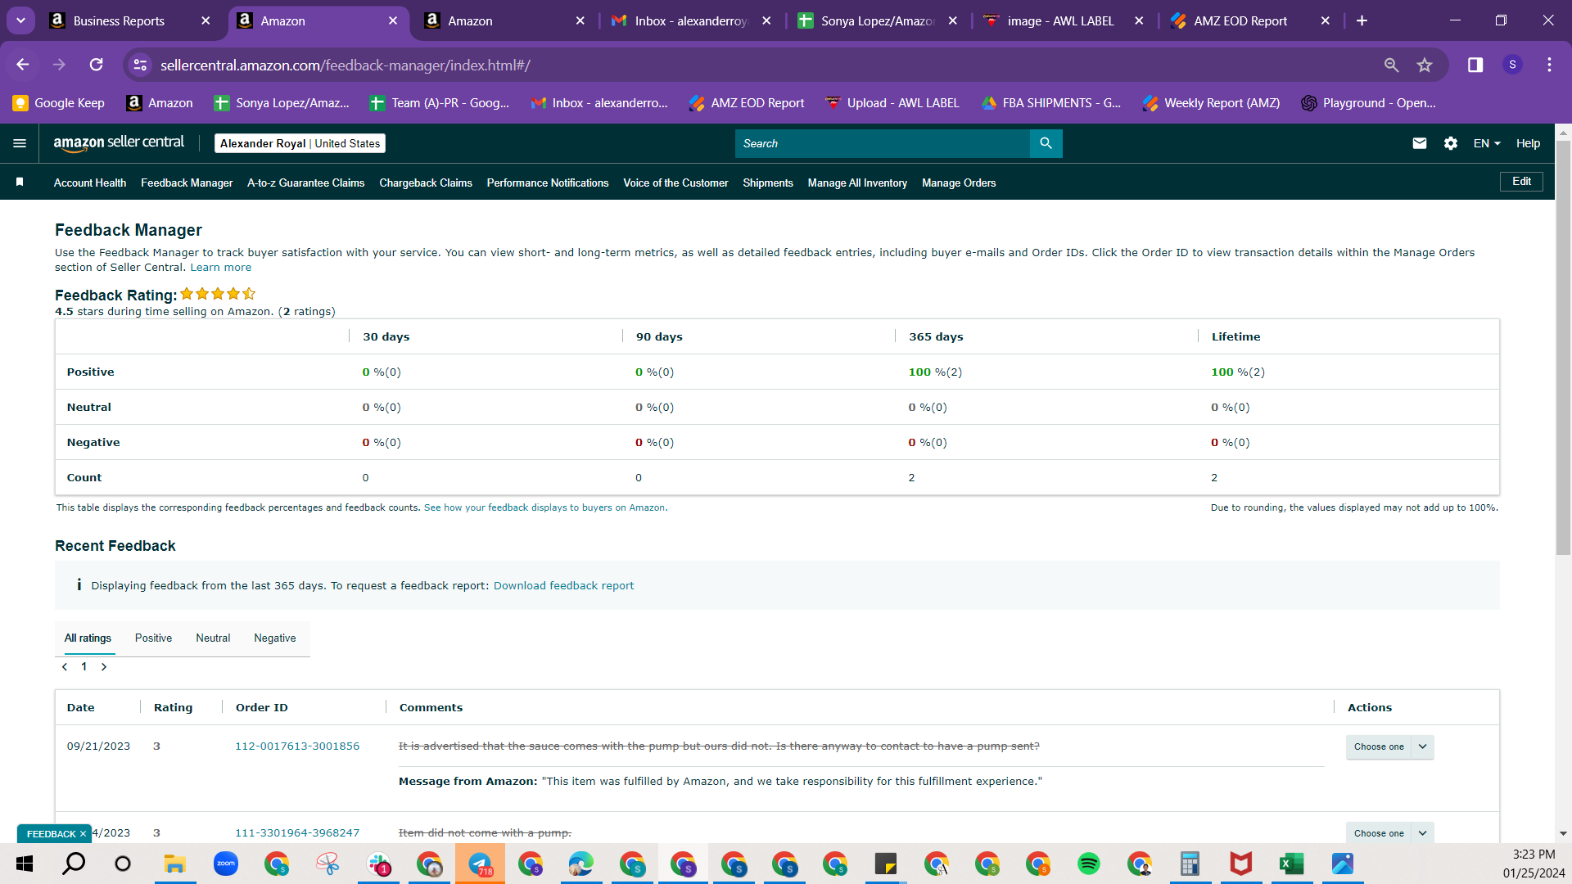Screen dimensions: 1572x884
Task: Open the Google Keep bookmark
Action: click(59, 103)
